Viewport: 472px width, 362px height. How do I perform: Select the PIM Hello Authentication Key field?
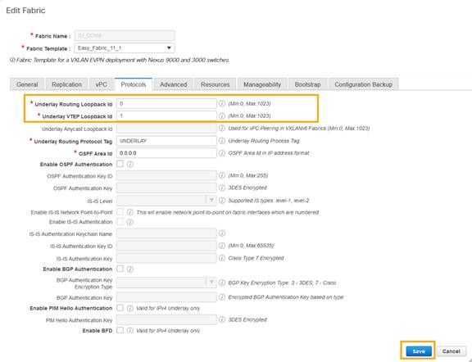pos(166,319)
